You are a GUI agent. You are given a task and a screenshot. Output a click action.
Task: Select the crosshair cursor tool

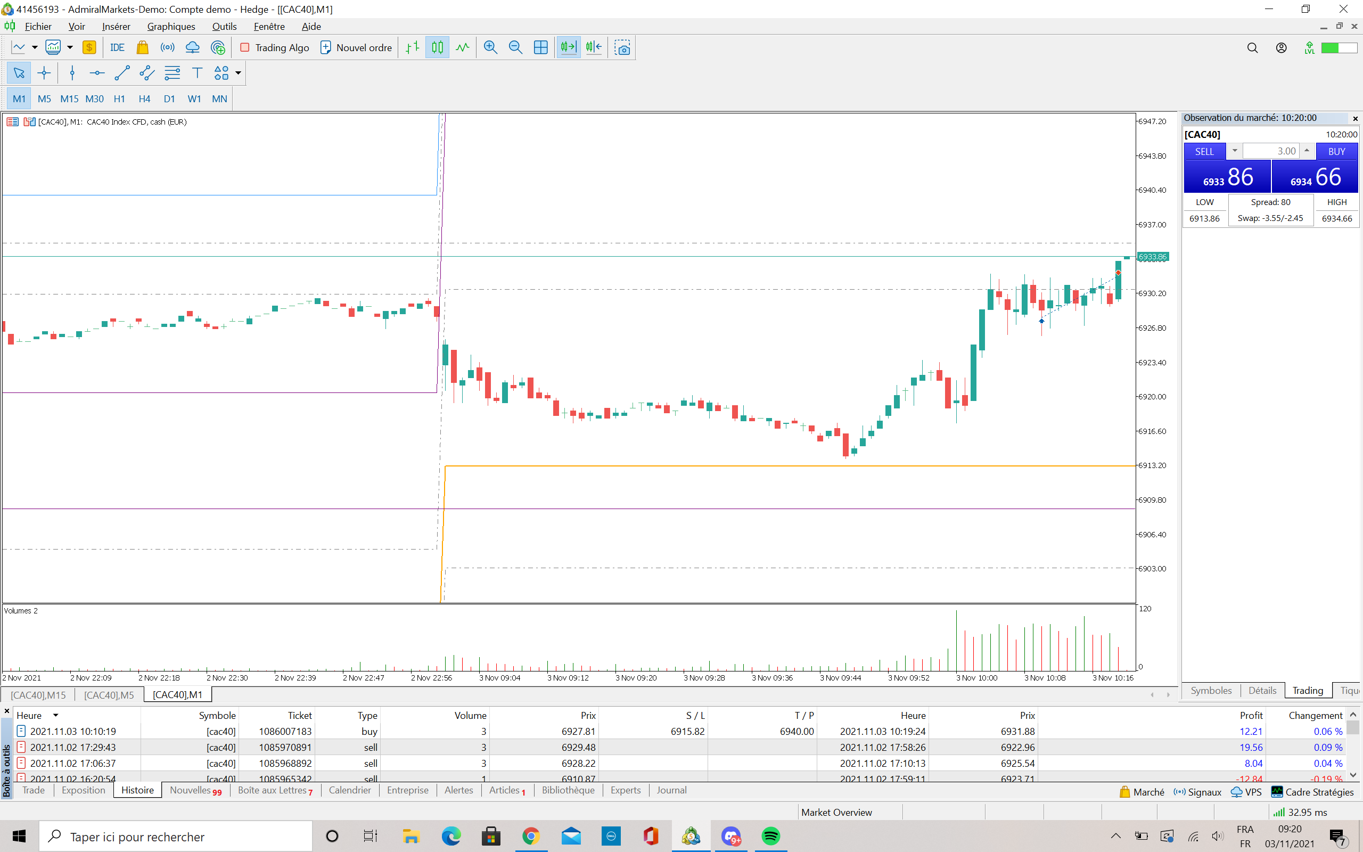pos(44,73)
